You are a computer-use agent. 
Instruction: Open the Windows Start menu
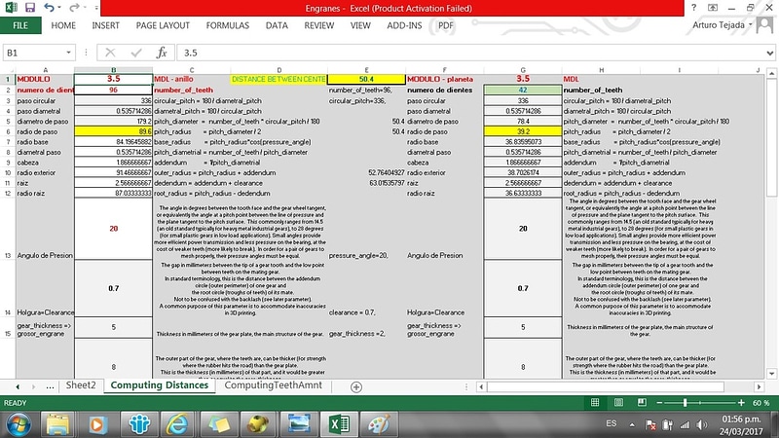(x=18, y=424)
